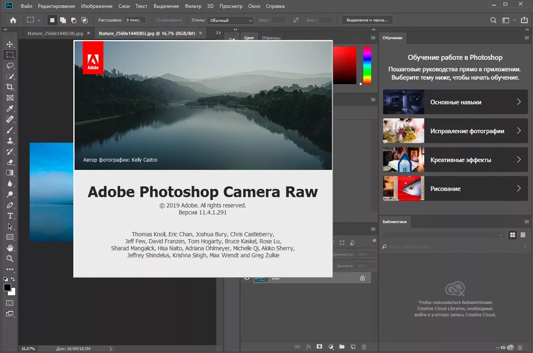The height and width of the screenshot is (353, 533).
Task: Expand the Основные навыки tutorial category
Action: click(455, 102)
